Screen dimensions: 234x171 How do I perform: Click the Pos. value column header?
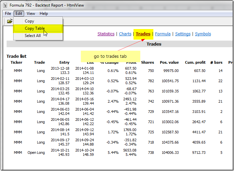[x=169, y=62]
